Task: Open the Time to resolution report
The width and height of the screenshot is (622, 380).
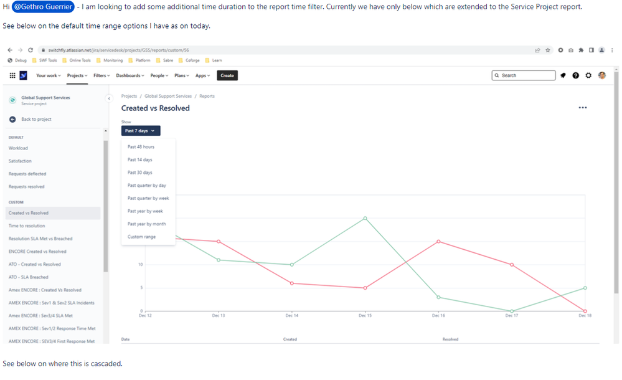Action: 27,226
